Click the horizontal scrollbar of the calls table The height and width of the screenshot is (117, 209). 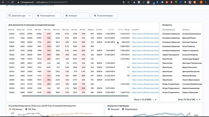click(x=75, y=96)
